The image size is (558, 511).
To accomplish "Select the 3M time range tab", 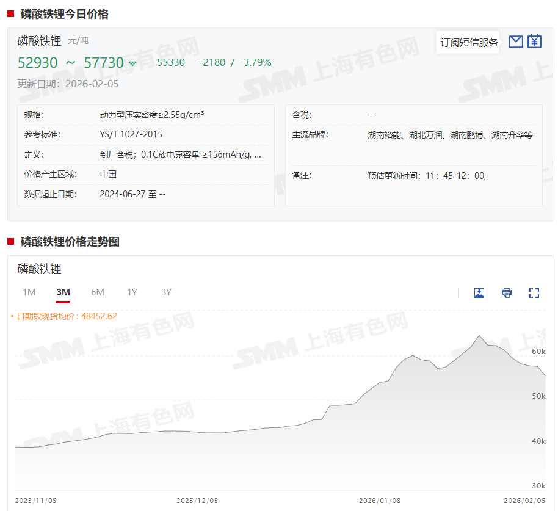I will pos(63,292).
